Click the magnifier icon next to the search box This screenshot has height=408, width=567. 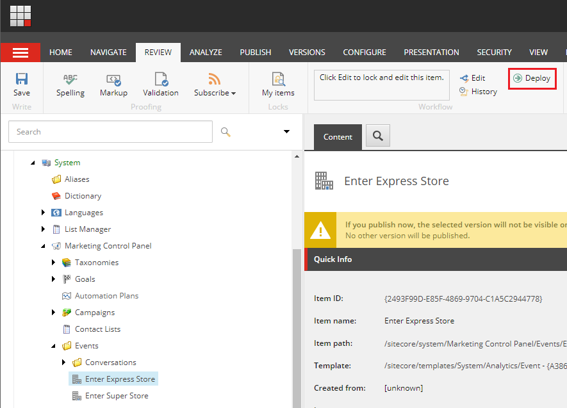coord(226,131)
